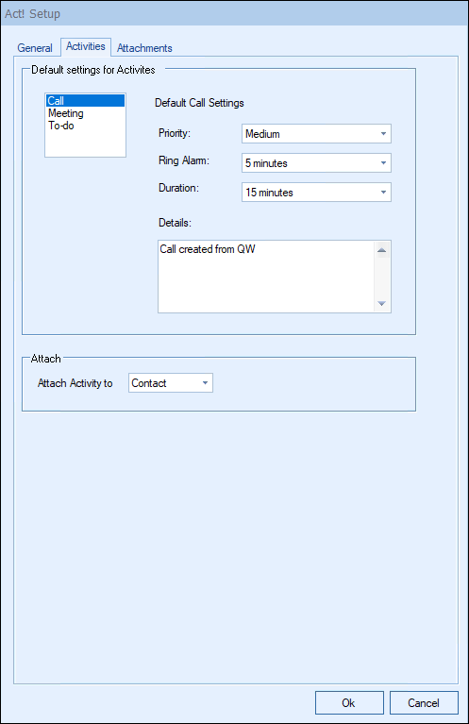Click the Details scrollbar track

[x=382, y=277]
